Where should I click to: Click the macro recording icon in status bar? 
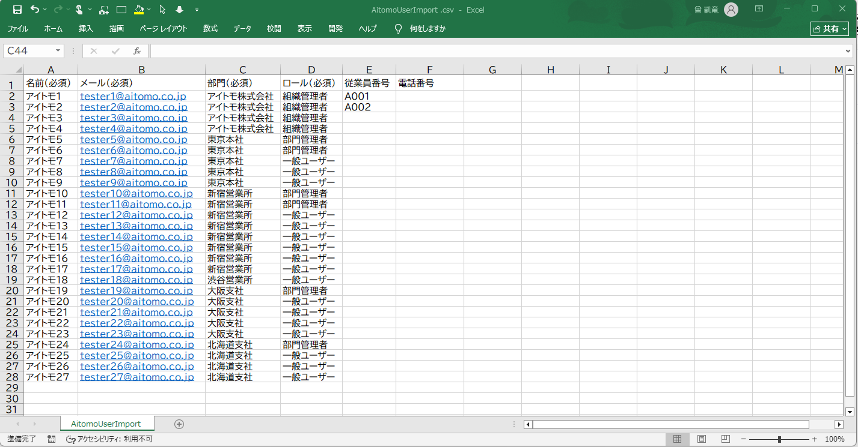pyautogui.click(x=52, y=439)
